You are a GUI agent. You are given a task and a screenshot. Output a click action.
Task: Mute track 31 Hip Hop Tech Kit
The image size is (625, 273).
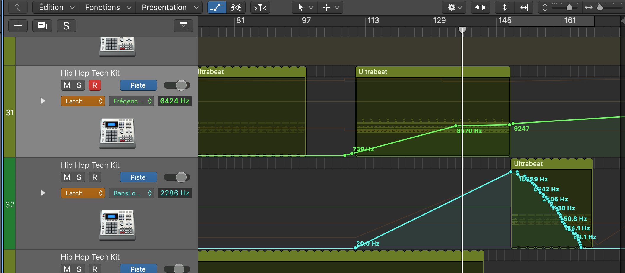pyautogui.click(x=67, y=85)
